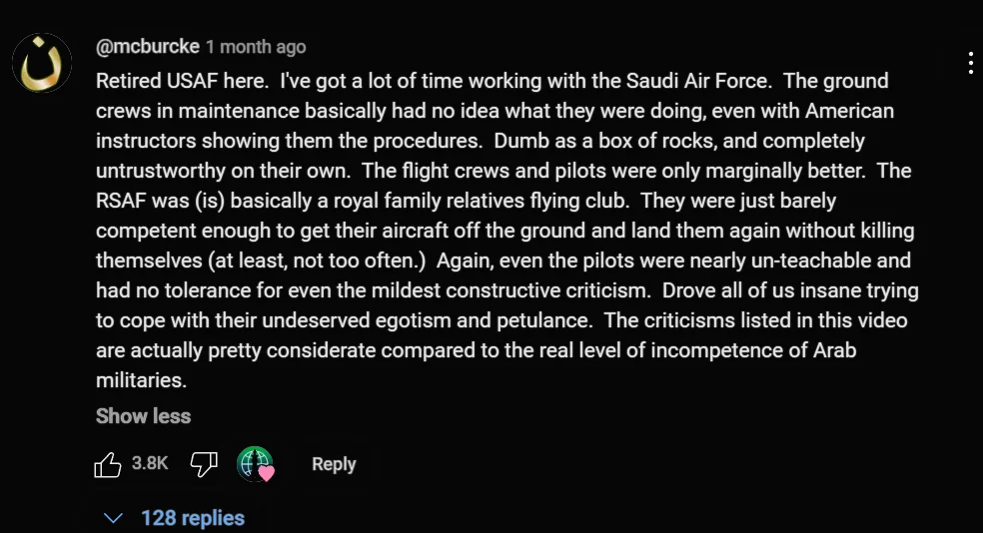
Task: Click the small pink heart icon
Action: point(267,474)
